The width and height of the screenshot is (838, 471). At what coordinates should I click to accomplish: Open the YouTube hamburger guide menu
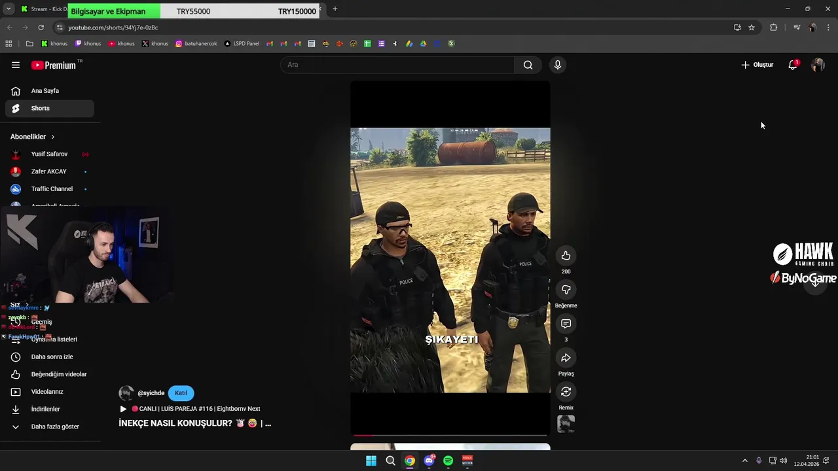(x=16, y=65)
